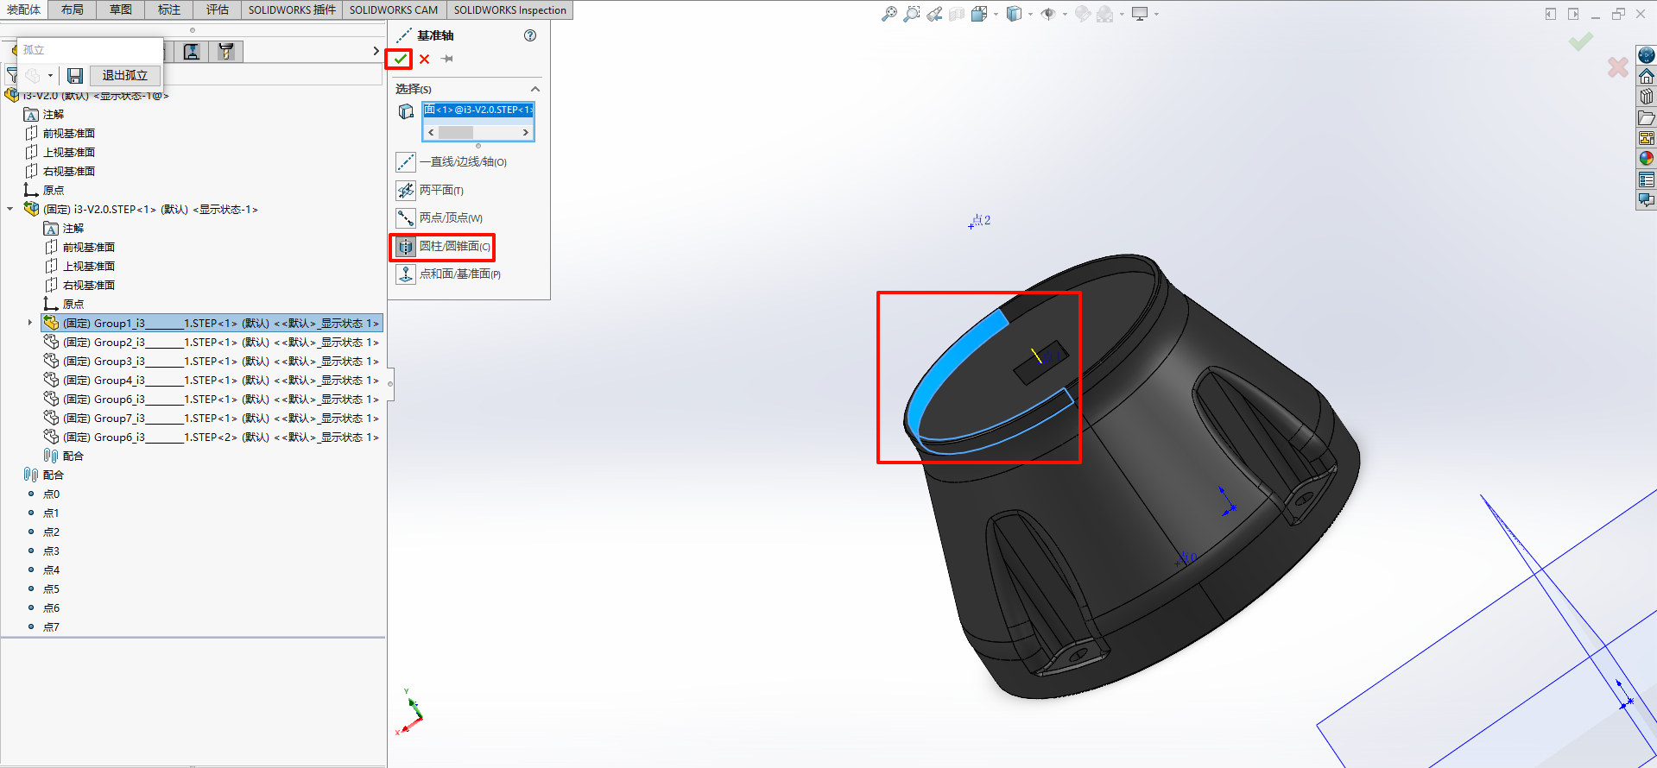
Task: Select the 两点/顶点 axis option
Action: point(440,217)
